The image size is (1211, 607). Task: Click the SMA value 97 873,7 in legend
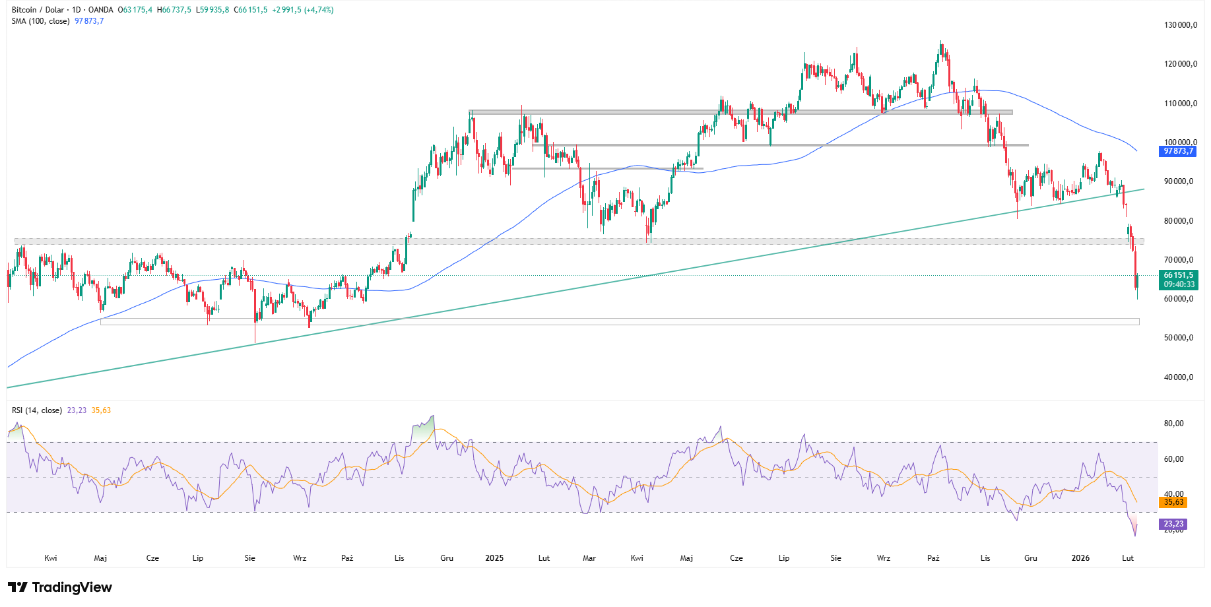(89, 21)
